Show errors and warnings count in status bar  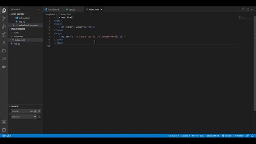coord(7,136)
